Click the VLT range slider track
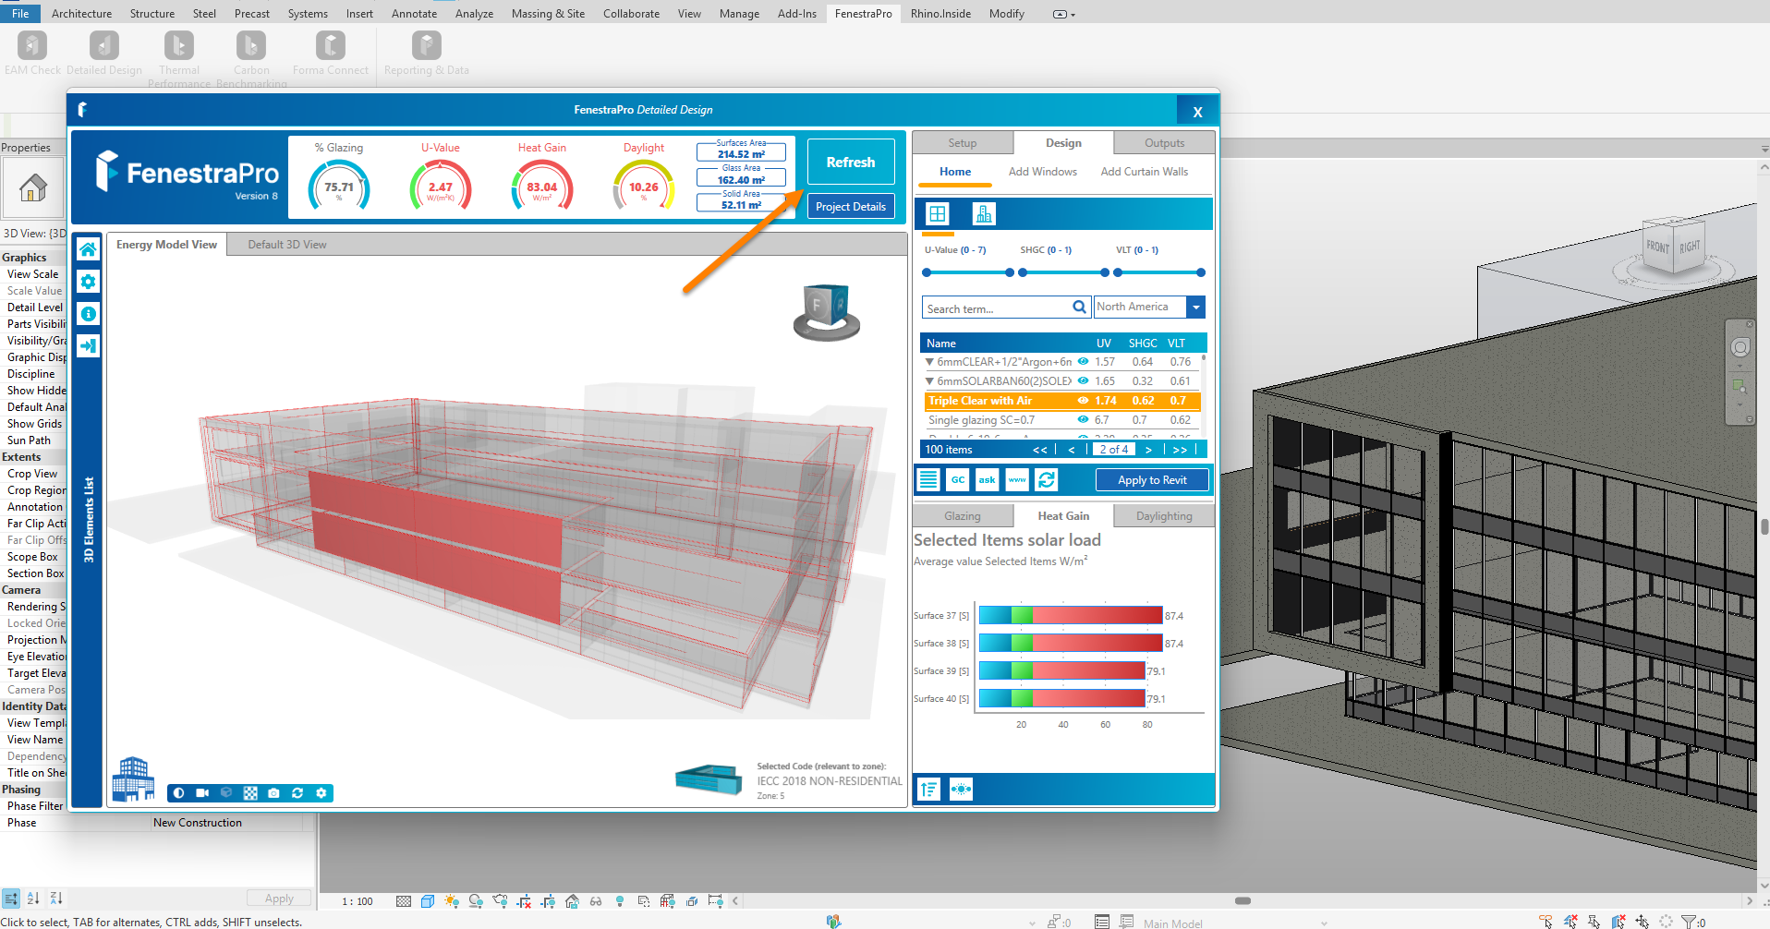The width and height of the screenshot is (1770, 929). (1159, 272)
